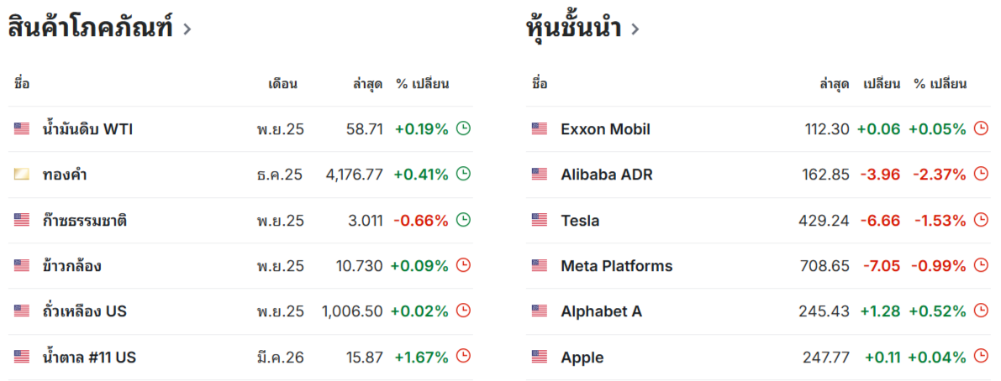Open the ก๊าซธรรมชาติ commodity link

84,221
